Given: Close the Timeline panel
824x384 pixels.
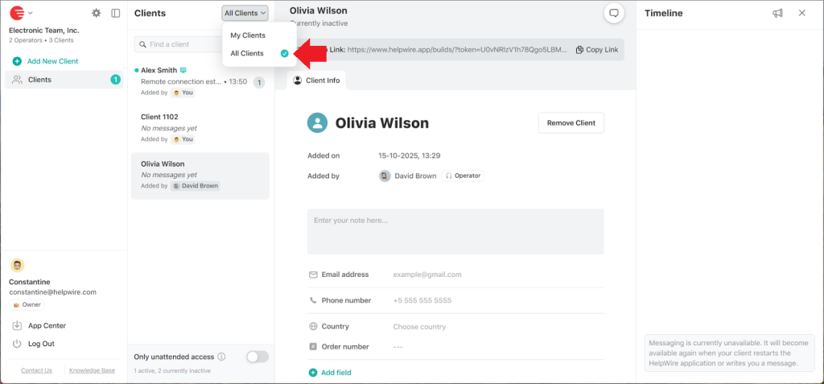Looking at the screenshot, I should (802, 13).
